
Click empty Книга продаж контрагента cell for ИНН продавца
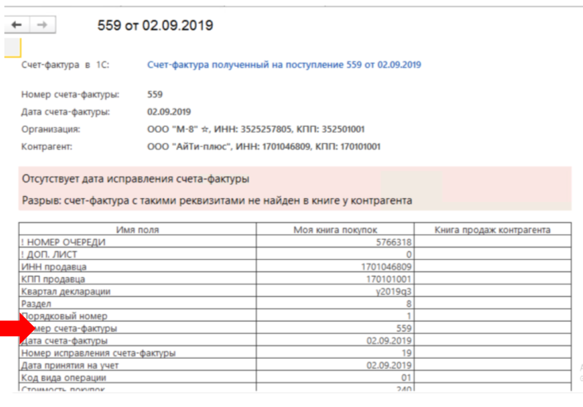coord(492,266)
